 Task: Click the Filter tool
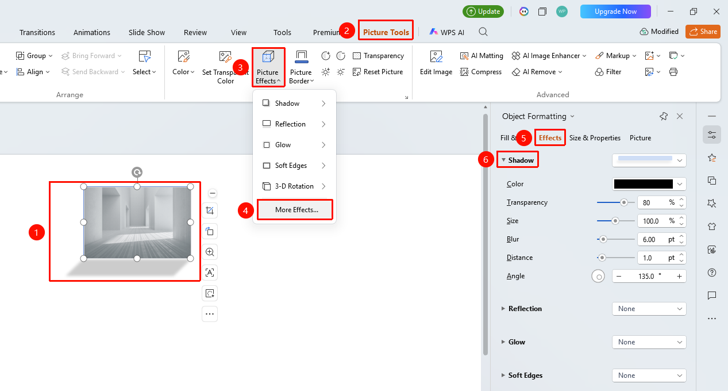[x=608, y=72]
